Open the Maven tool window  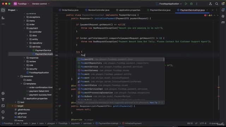pyautogui.click(x=223, y=22)
